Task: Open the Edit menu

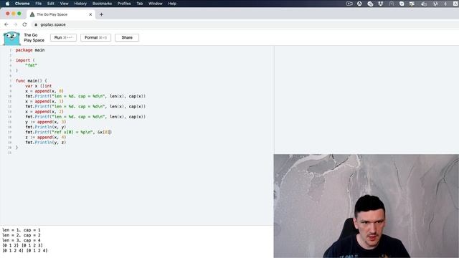Action: pos(51,4)
